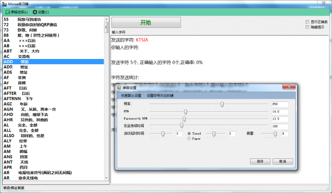Click the WPM slider handle
The width and height of the screenshot is (332, 193).
click(x=186, y=112)
